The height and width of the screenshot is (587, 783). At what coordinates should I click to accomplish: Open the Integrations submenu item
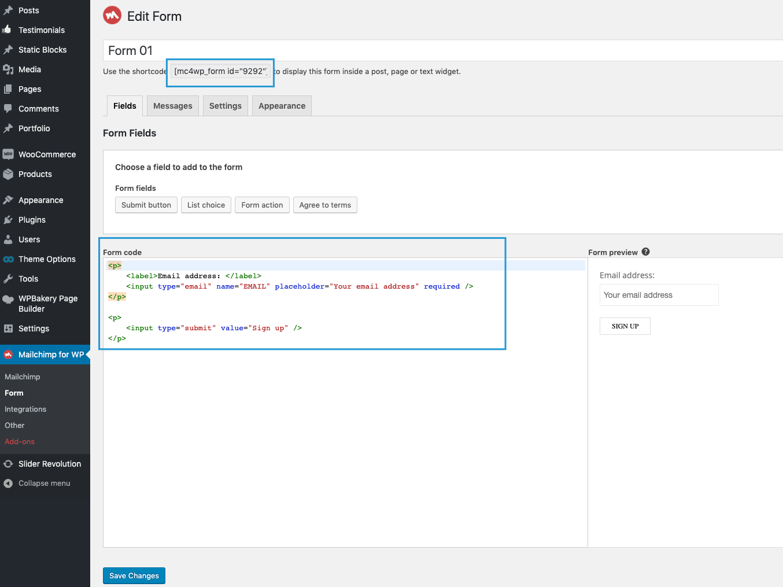coord(25,409)
